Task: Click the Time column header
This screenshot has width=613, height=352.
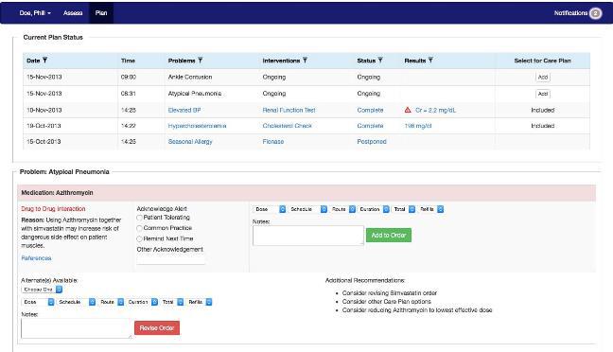Action: [x=128, y=61]
